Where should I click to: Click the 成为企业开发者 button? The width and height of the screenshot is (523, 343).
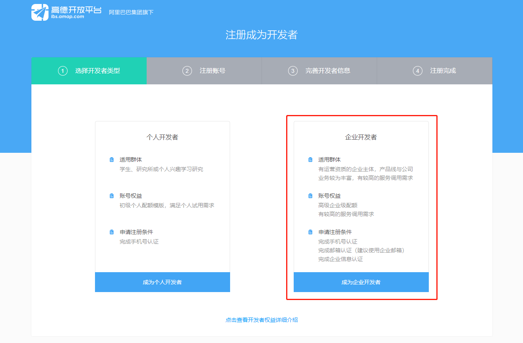(361, 282)
